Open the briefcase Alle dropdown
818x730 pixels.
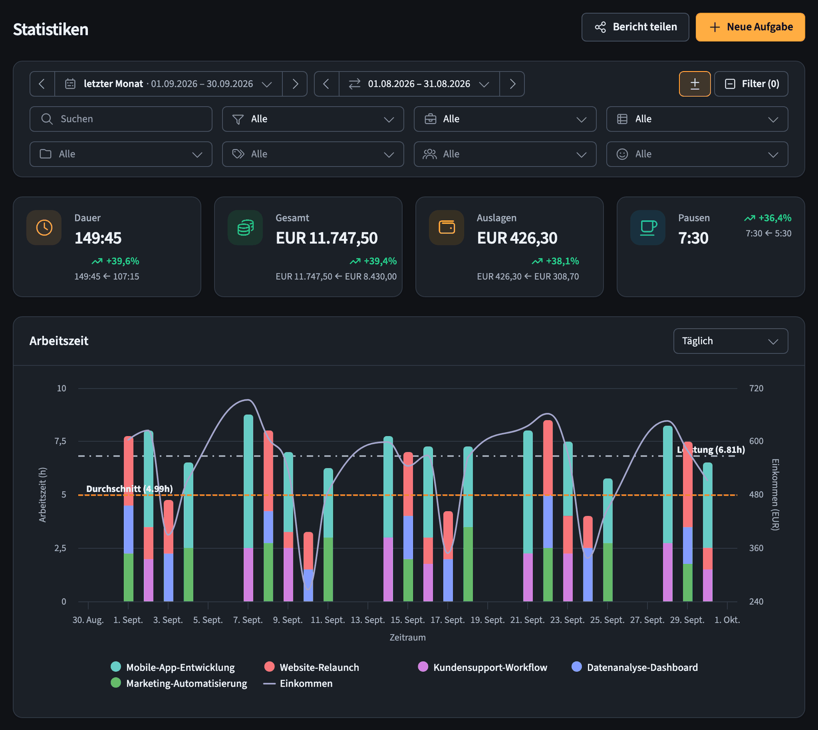[x=505, y=119]
